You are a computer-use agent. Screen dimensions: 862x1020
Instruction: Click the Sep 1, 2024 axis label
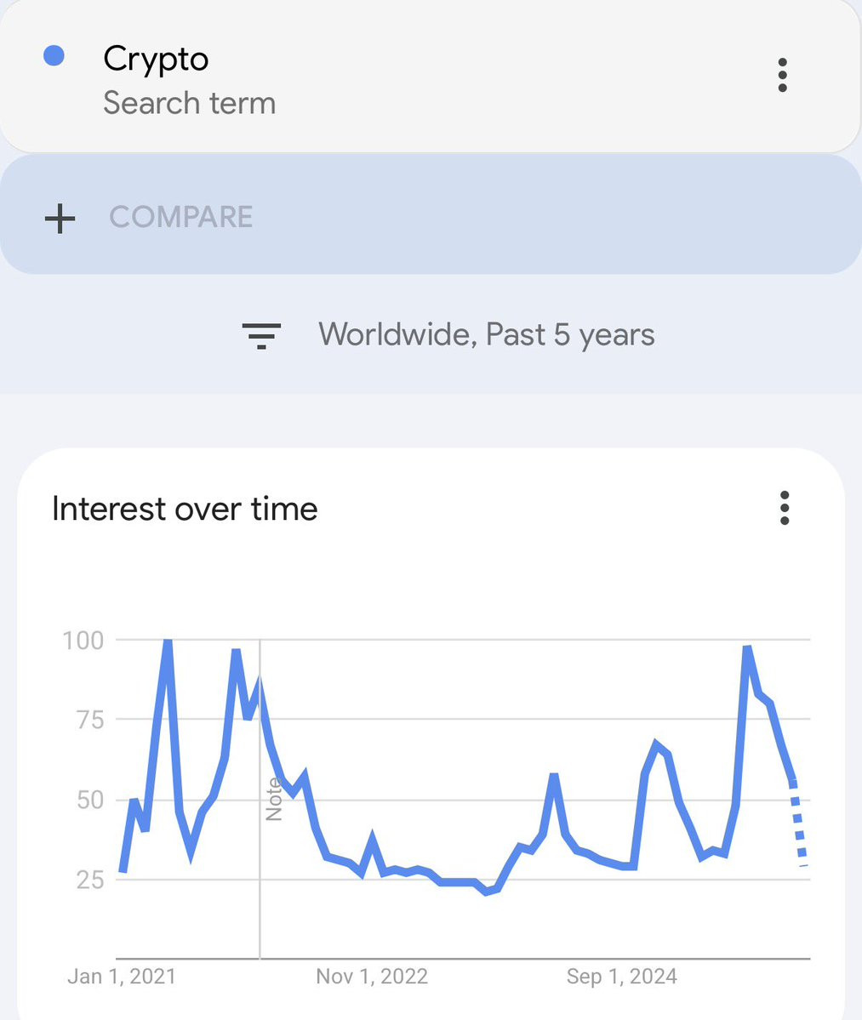[622, 976]
